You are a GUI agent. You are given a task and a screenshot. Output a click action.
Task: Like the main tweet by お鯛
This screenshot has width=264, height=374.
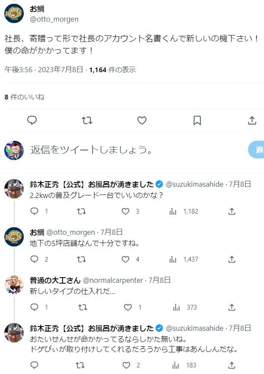pos(142,120)
